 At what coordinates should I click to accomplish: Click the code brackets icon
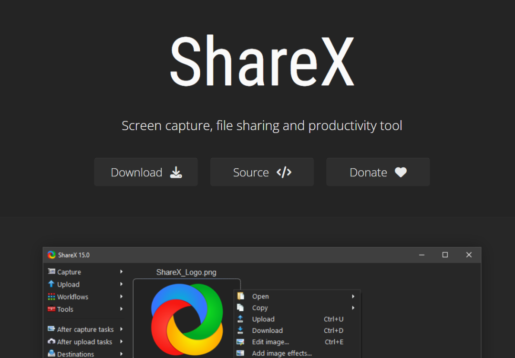284,172
